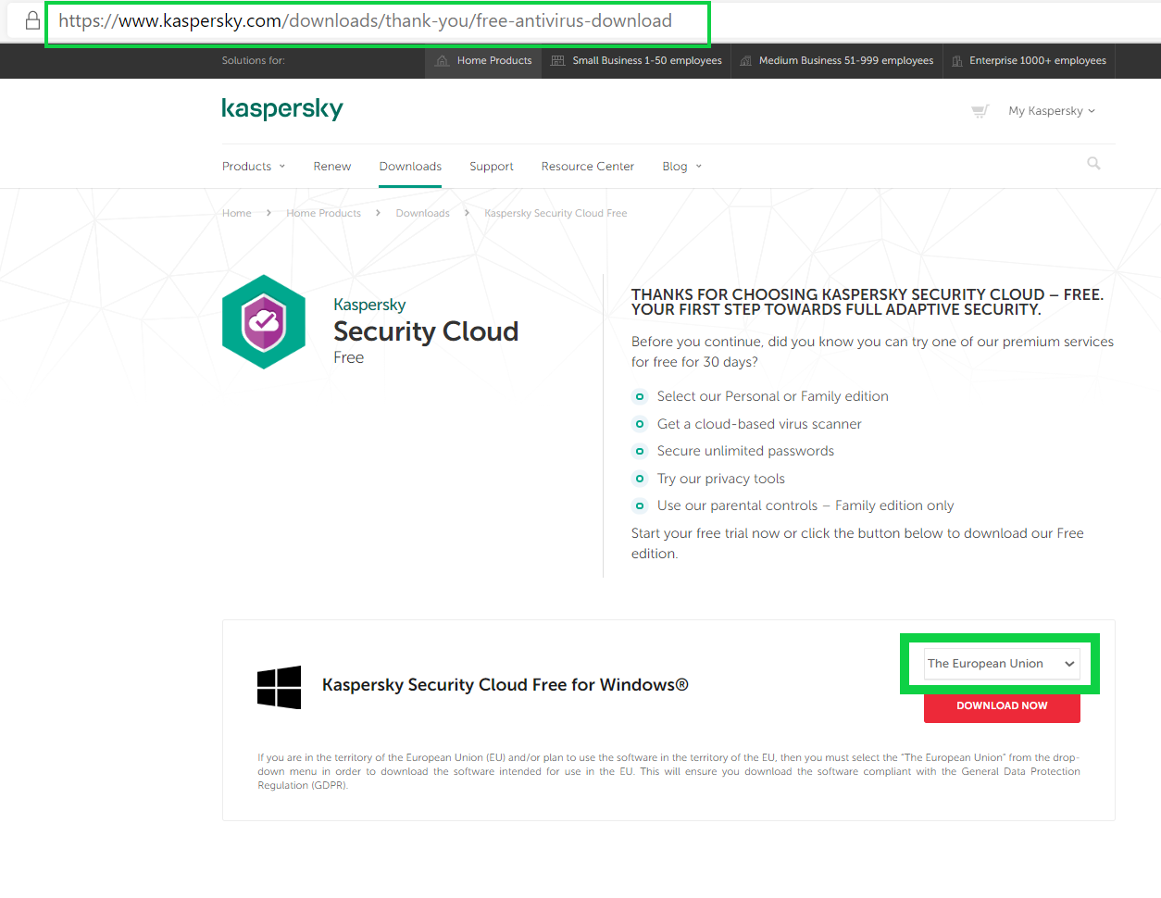
Task: Click the 'Start your free trial now' sentence
Action: click(857, 543)
